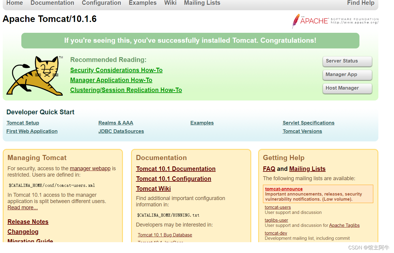Open the tomcat-users mailing list link
This screenshot has width=394, height=253.
[x=278, y=207]
